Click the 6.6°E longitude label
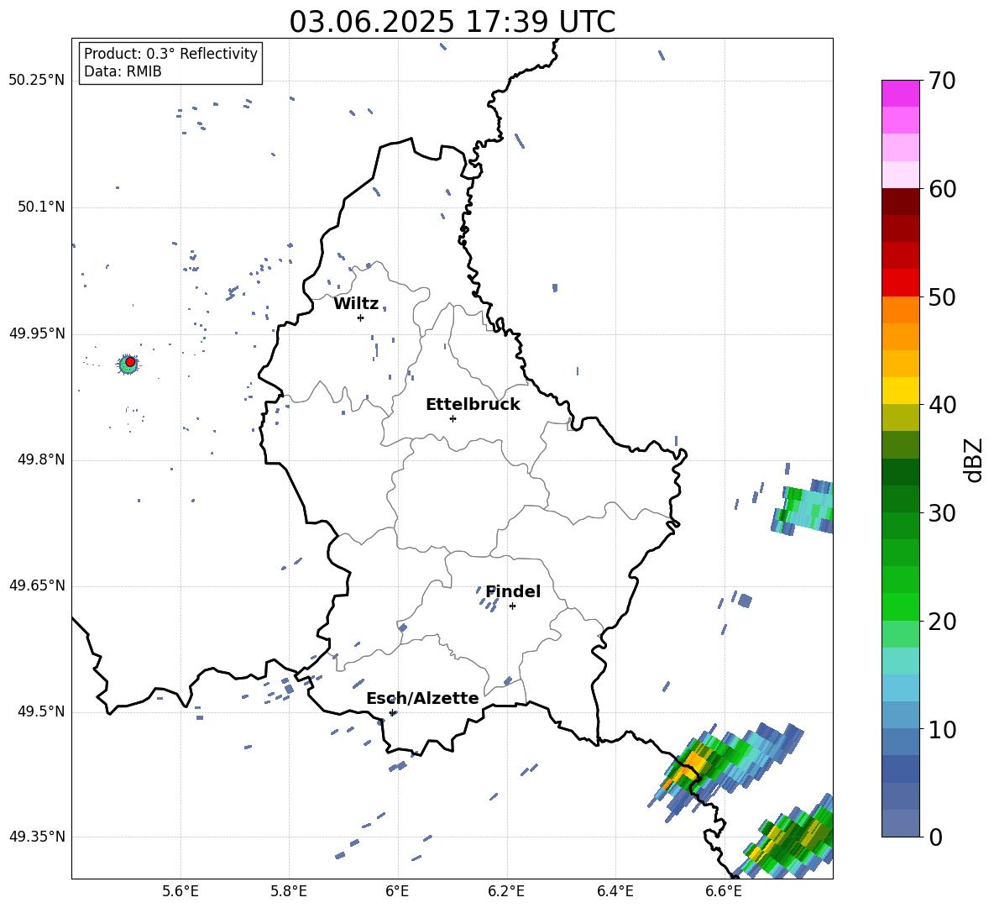Viewport: 994px width, 908px height. click(724, 891)
